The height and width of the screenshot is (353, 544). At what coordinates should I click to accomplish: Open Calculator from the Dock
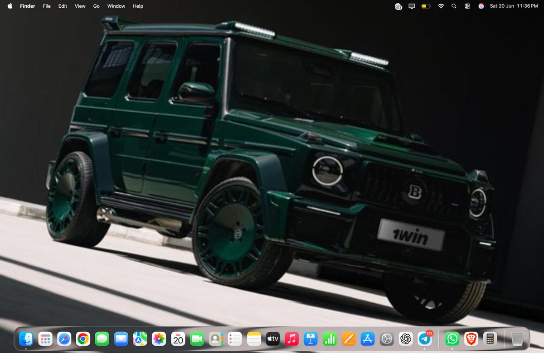[490, 339]
